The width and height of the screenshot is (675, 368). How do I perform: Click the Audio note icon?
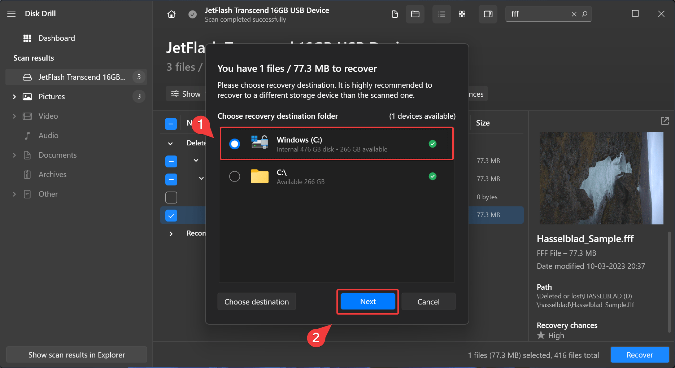click(27, 136)
